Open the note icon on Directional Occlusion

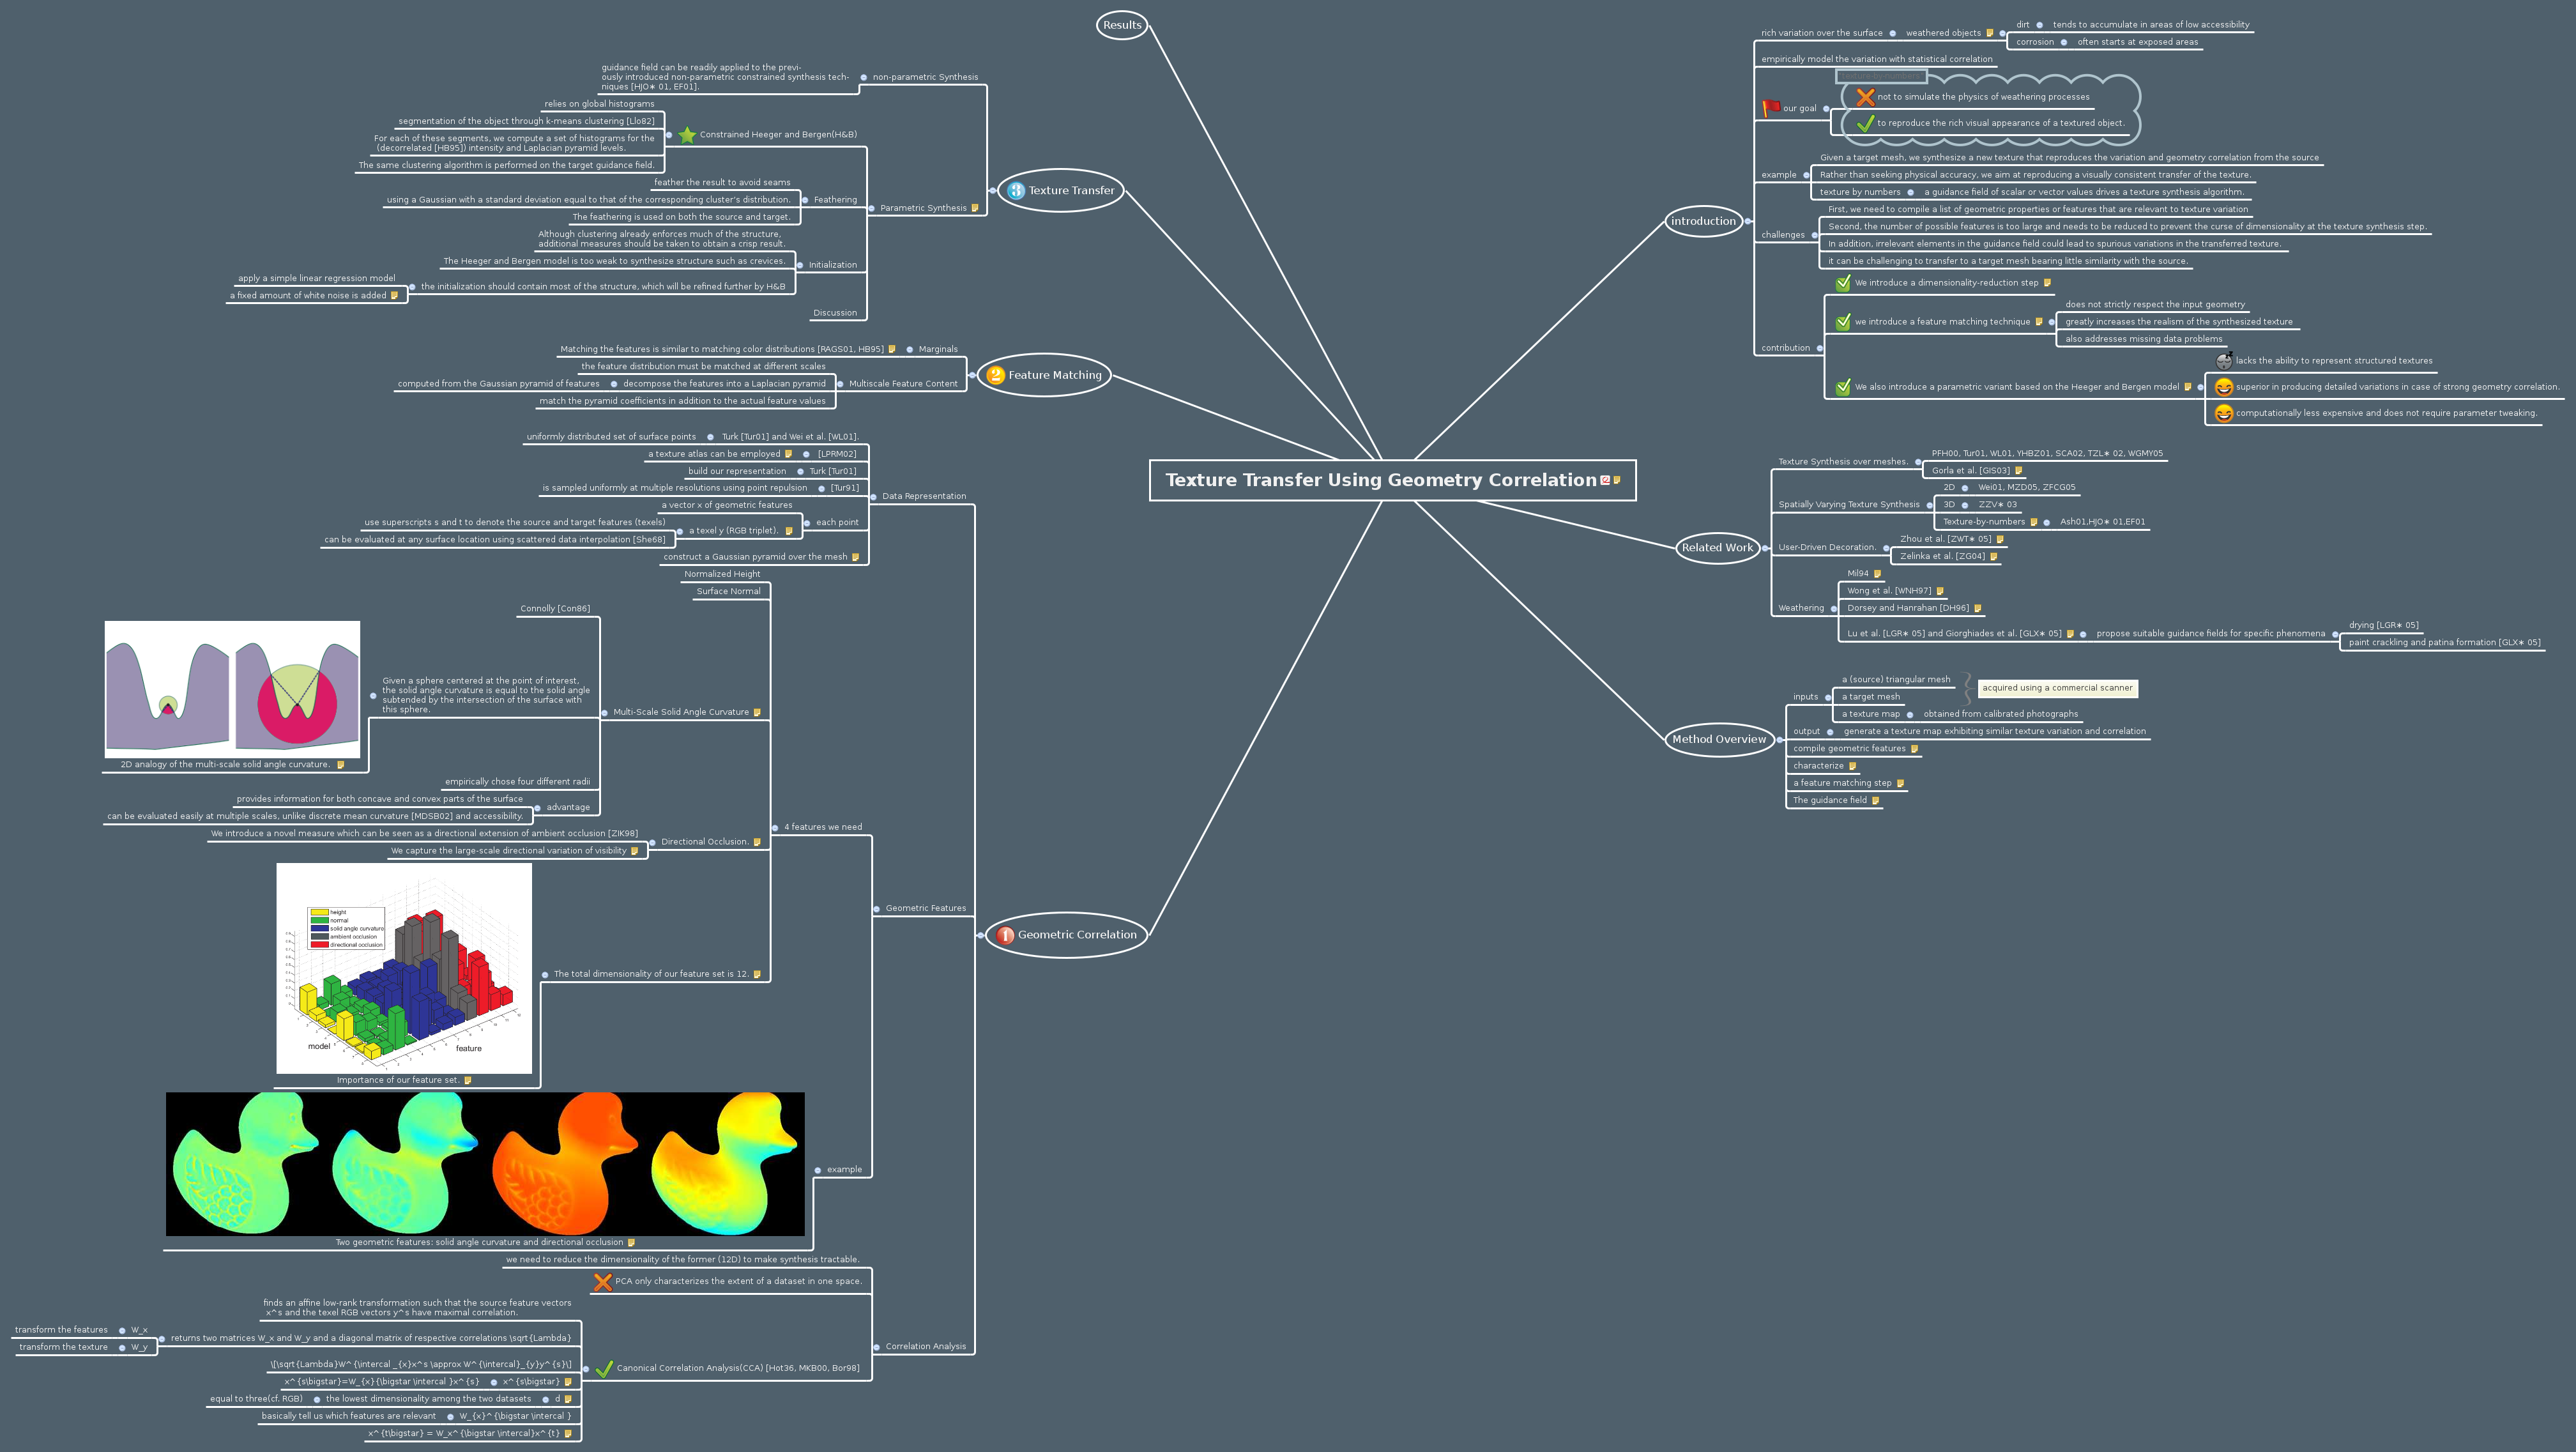coord(757,842)
